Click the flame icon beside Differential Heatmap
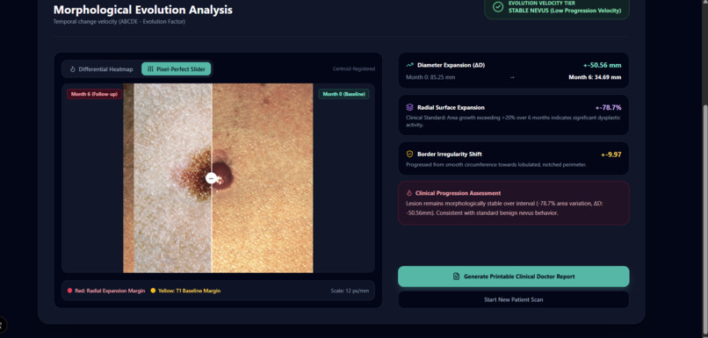708x338 pixels. pyautogui.click(x=72, y=69)
